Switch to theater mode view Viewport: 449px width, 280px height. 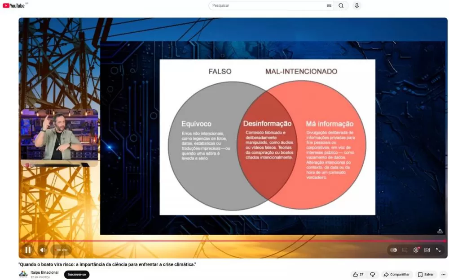(x=427, y=250)
